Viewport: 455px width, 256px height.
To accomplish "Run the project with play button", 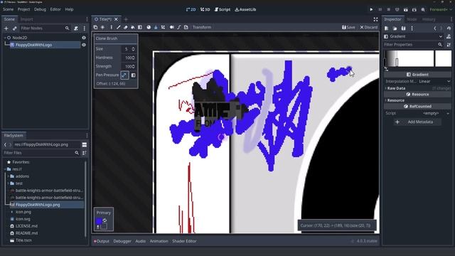I will [x=371, y=9].
